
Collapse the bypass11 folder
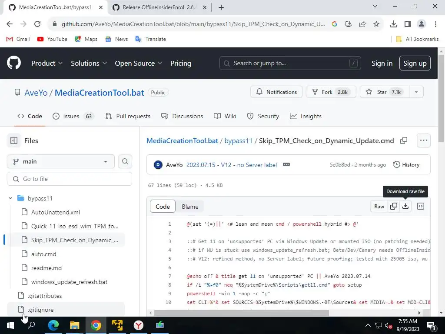(x=10, y=198)
